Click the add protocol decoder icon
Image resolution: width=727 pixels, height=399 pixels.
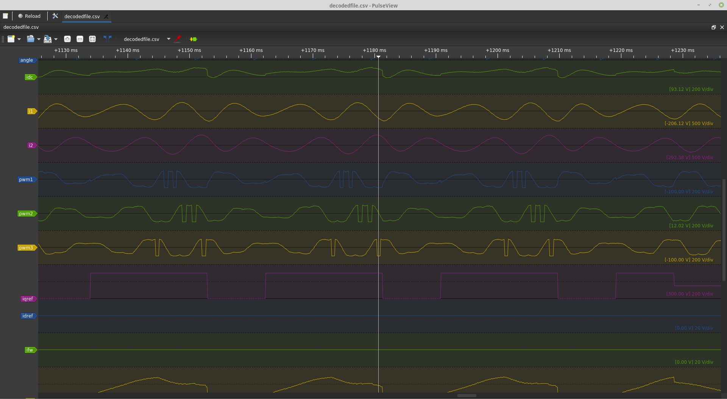pos(193,39)
